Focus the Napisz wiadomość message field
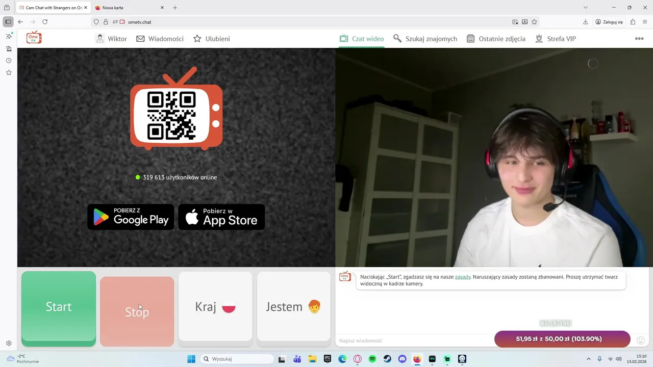 413,340
